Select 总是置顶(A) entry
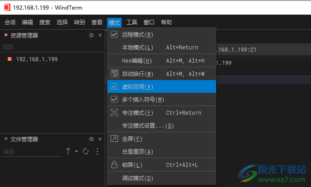311x187 pixels. point(161,152)
